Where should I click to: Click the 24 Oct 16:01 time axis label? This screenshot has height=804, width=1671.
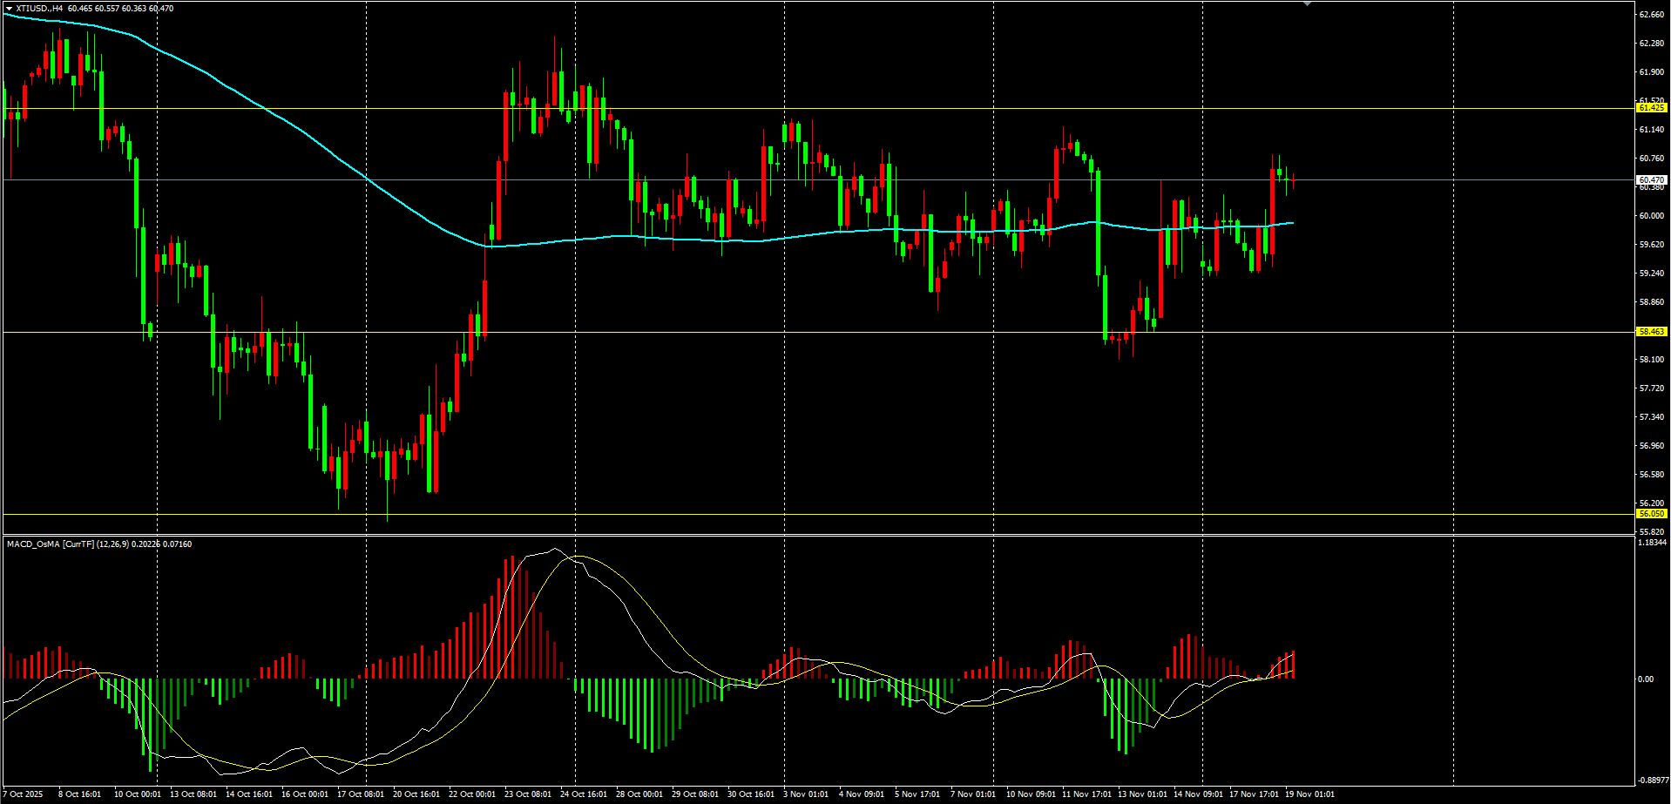tap(584, 794)
